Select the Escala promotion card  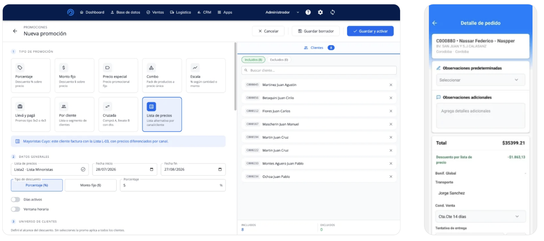(206, 76)
